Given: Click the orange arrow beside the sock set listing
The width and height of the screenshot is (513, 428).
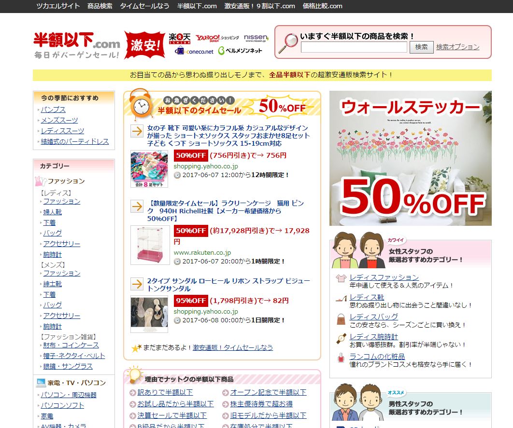Looking at the screenshot, I should click(x=137, y=131).
